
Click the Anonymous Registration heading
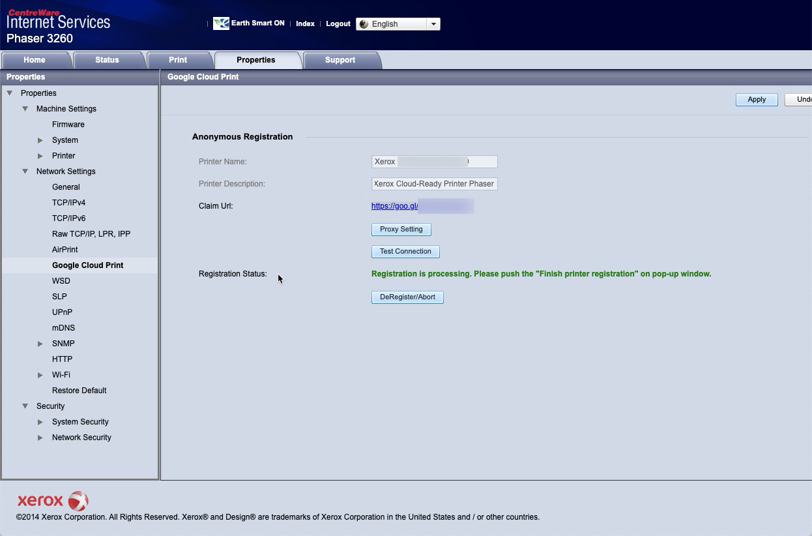pyautogui.click(x=242, y=137)
